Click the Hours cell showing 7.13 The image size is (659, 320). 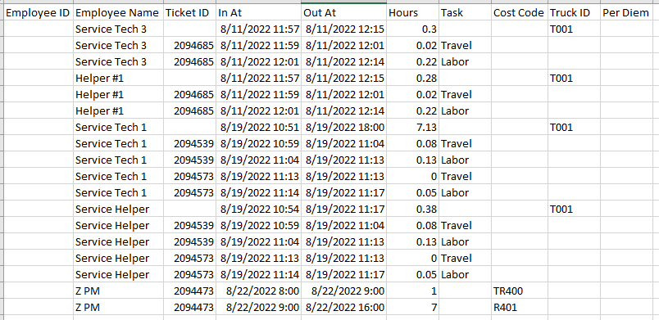point(412,127)
